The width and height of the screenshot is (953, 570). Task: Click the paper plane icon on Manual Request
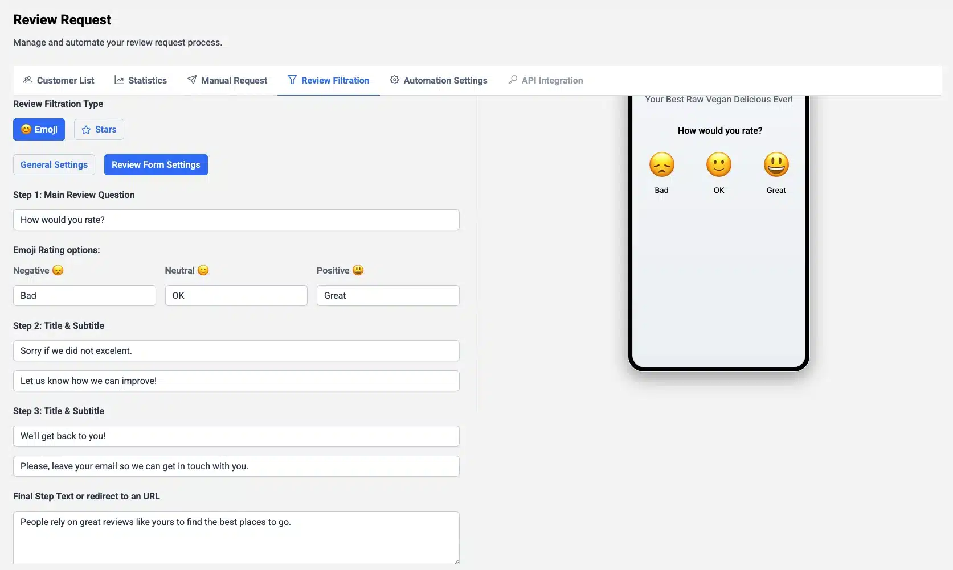pos(192,80)
